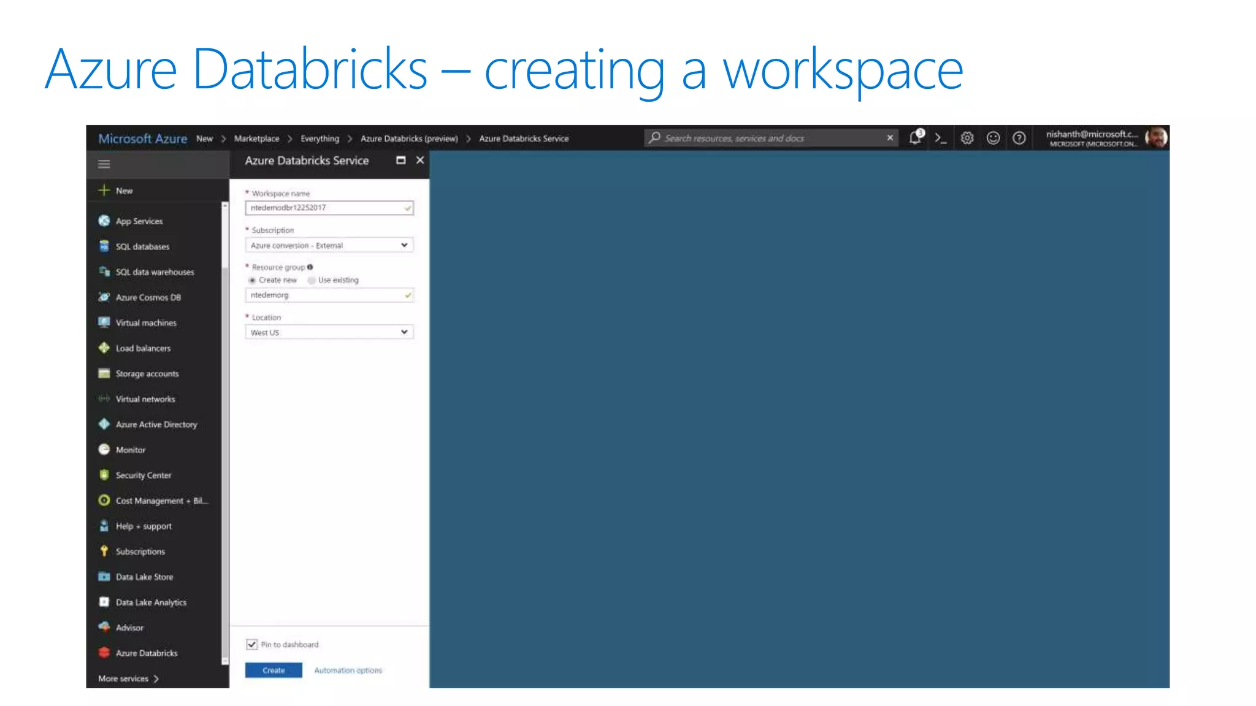Open the Advisor icon
Viewport: 1256px width, 706px height.
(x=104, y=627)
